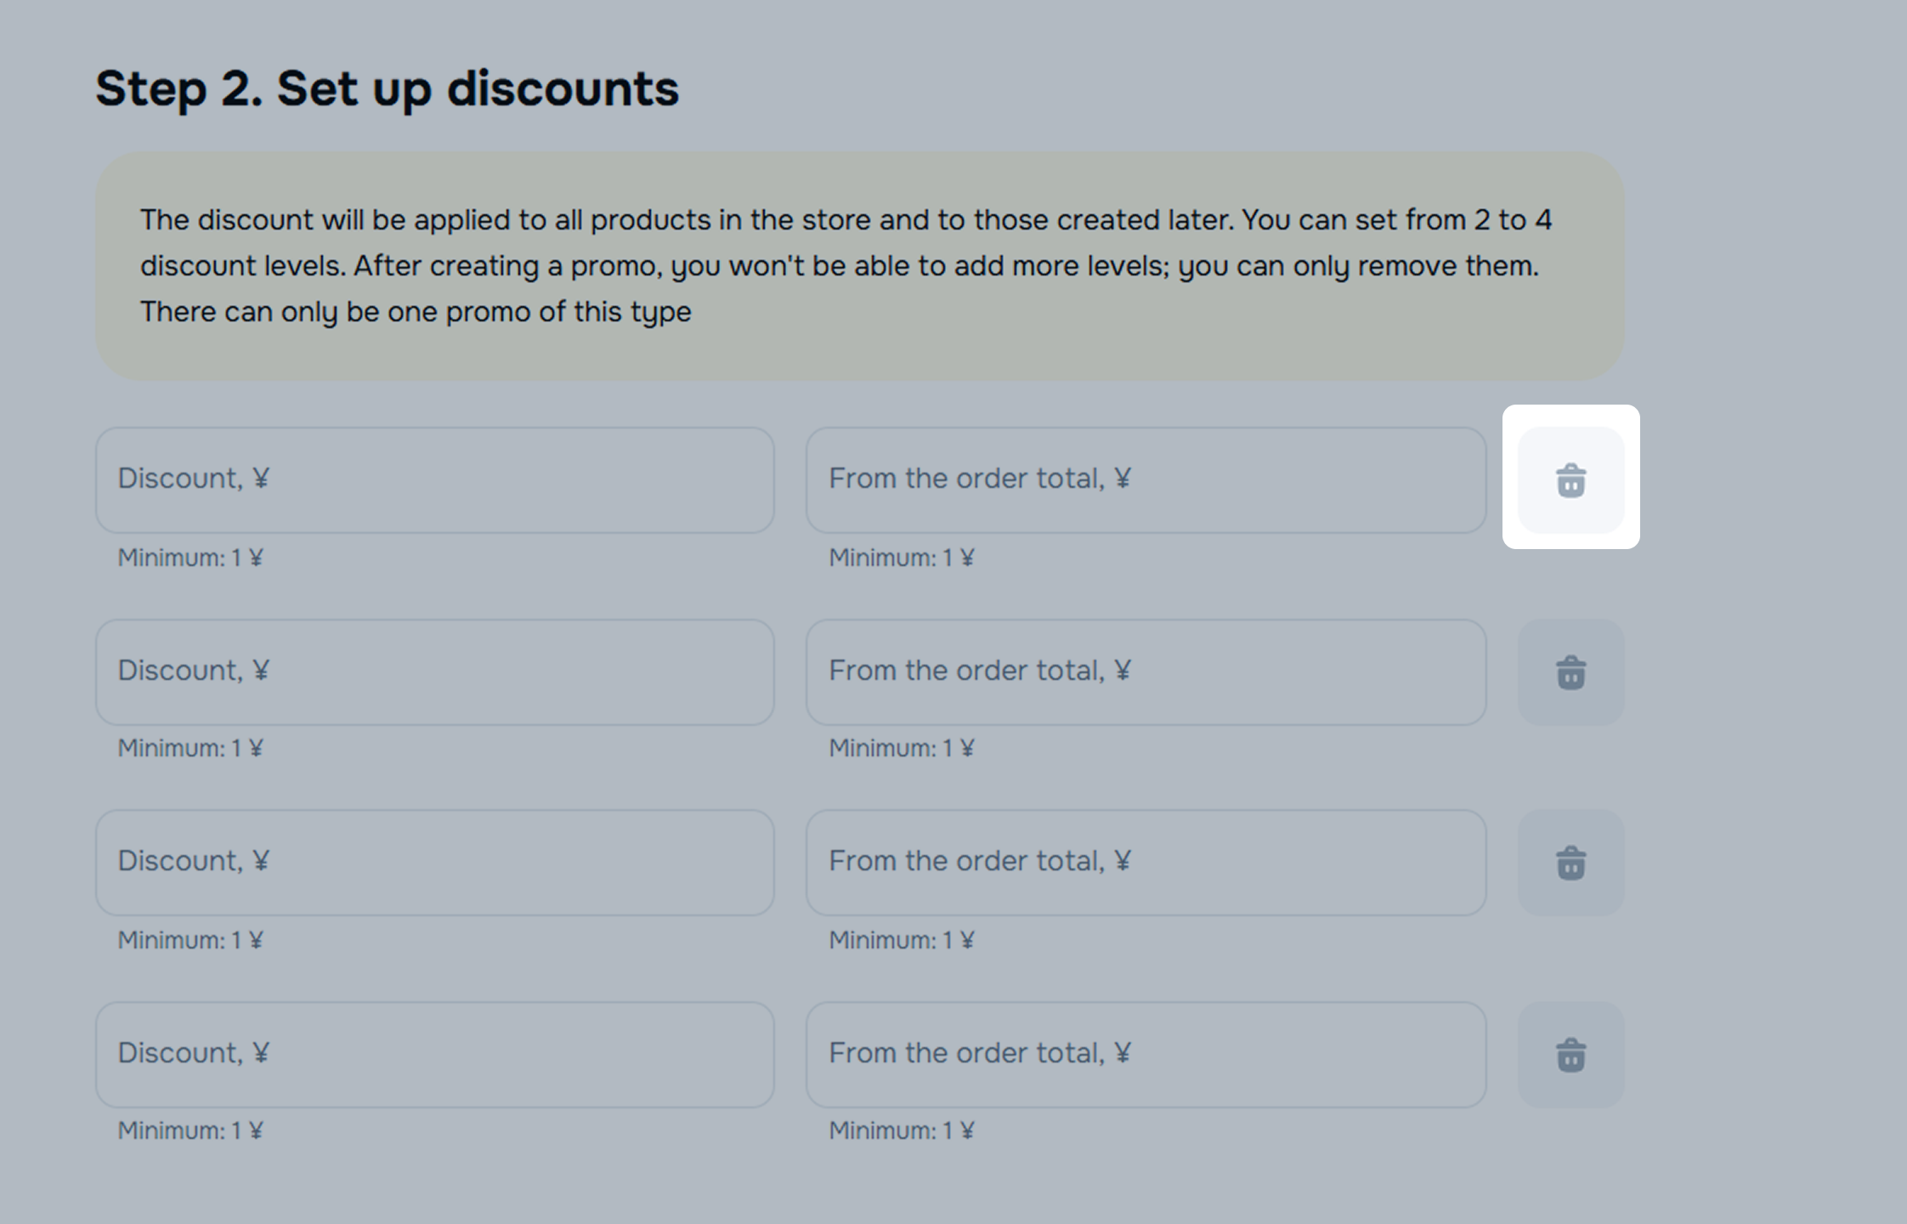Click the second row's From the order total field

click(1146, 672)
